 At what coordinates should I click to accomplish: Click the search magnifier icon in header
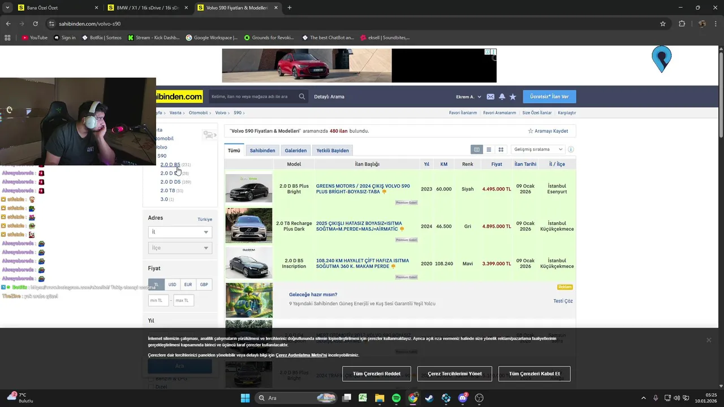click(x=302, y=97)
